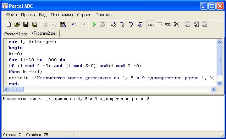Cut selection with the scissors icon
Screen dimensions: 226x139
click(x=46, y=24)
